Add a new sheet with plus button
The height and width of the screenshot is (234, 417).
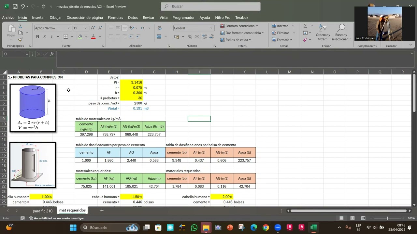coord(102,211)
